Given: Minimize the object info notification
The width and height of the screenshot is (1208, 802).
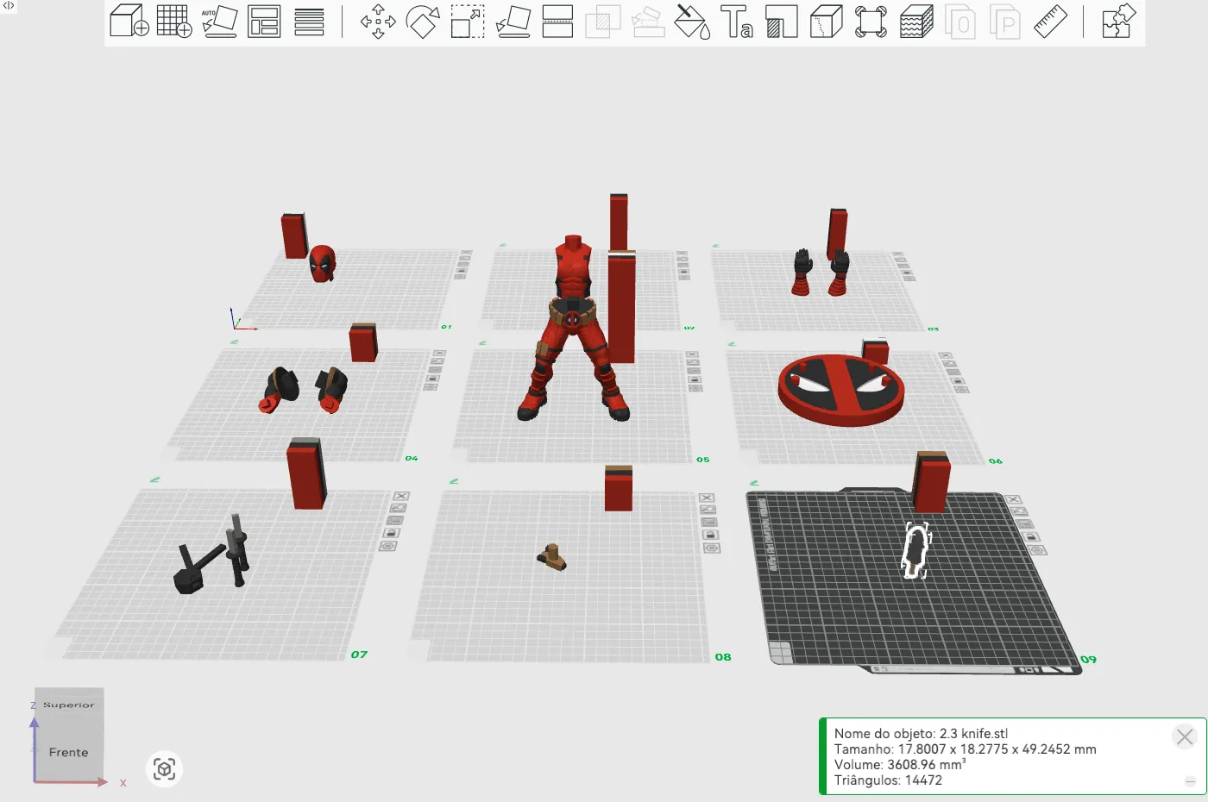Looking at the screenshot, I should pos(1190,781).
